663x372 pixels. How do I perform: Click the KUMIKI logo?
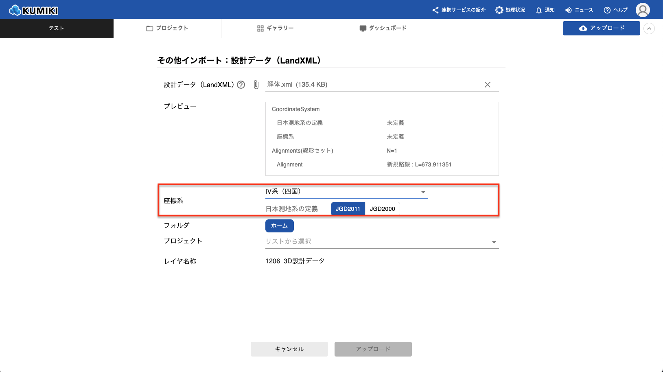[x=34, y=10]
